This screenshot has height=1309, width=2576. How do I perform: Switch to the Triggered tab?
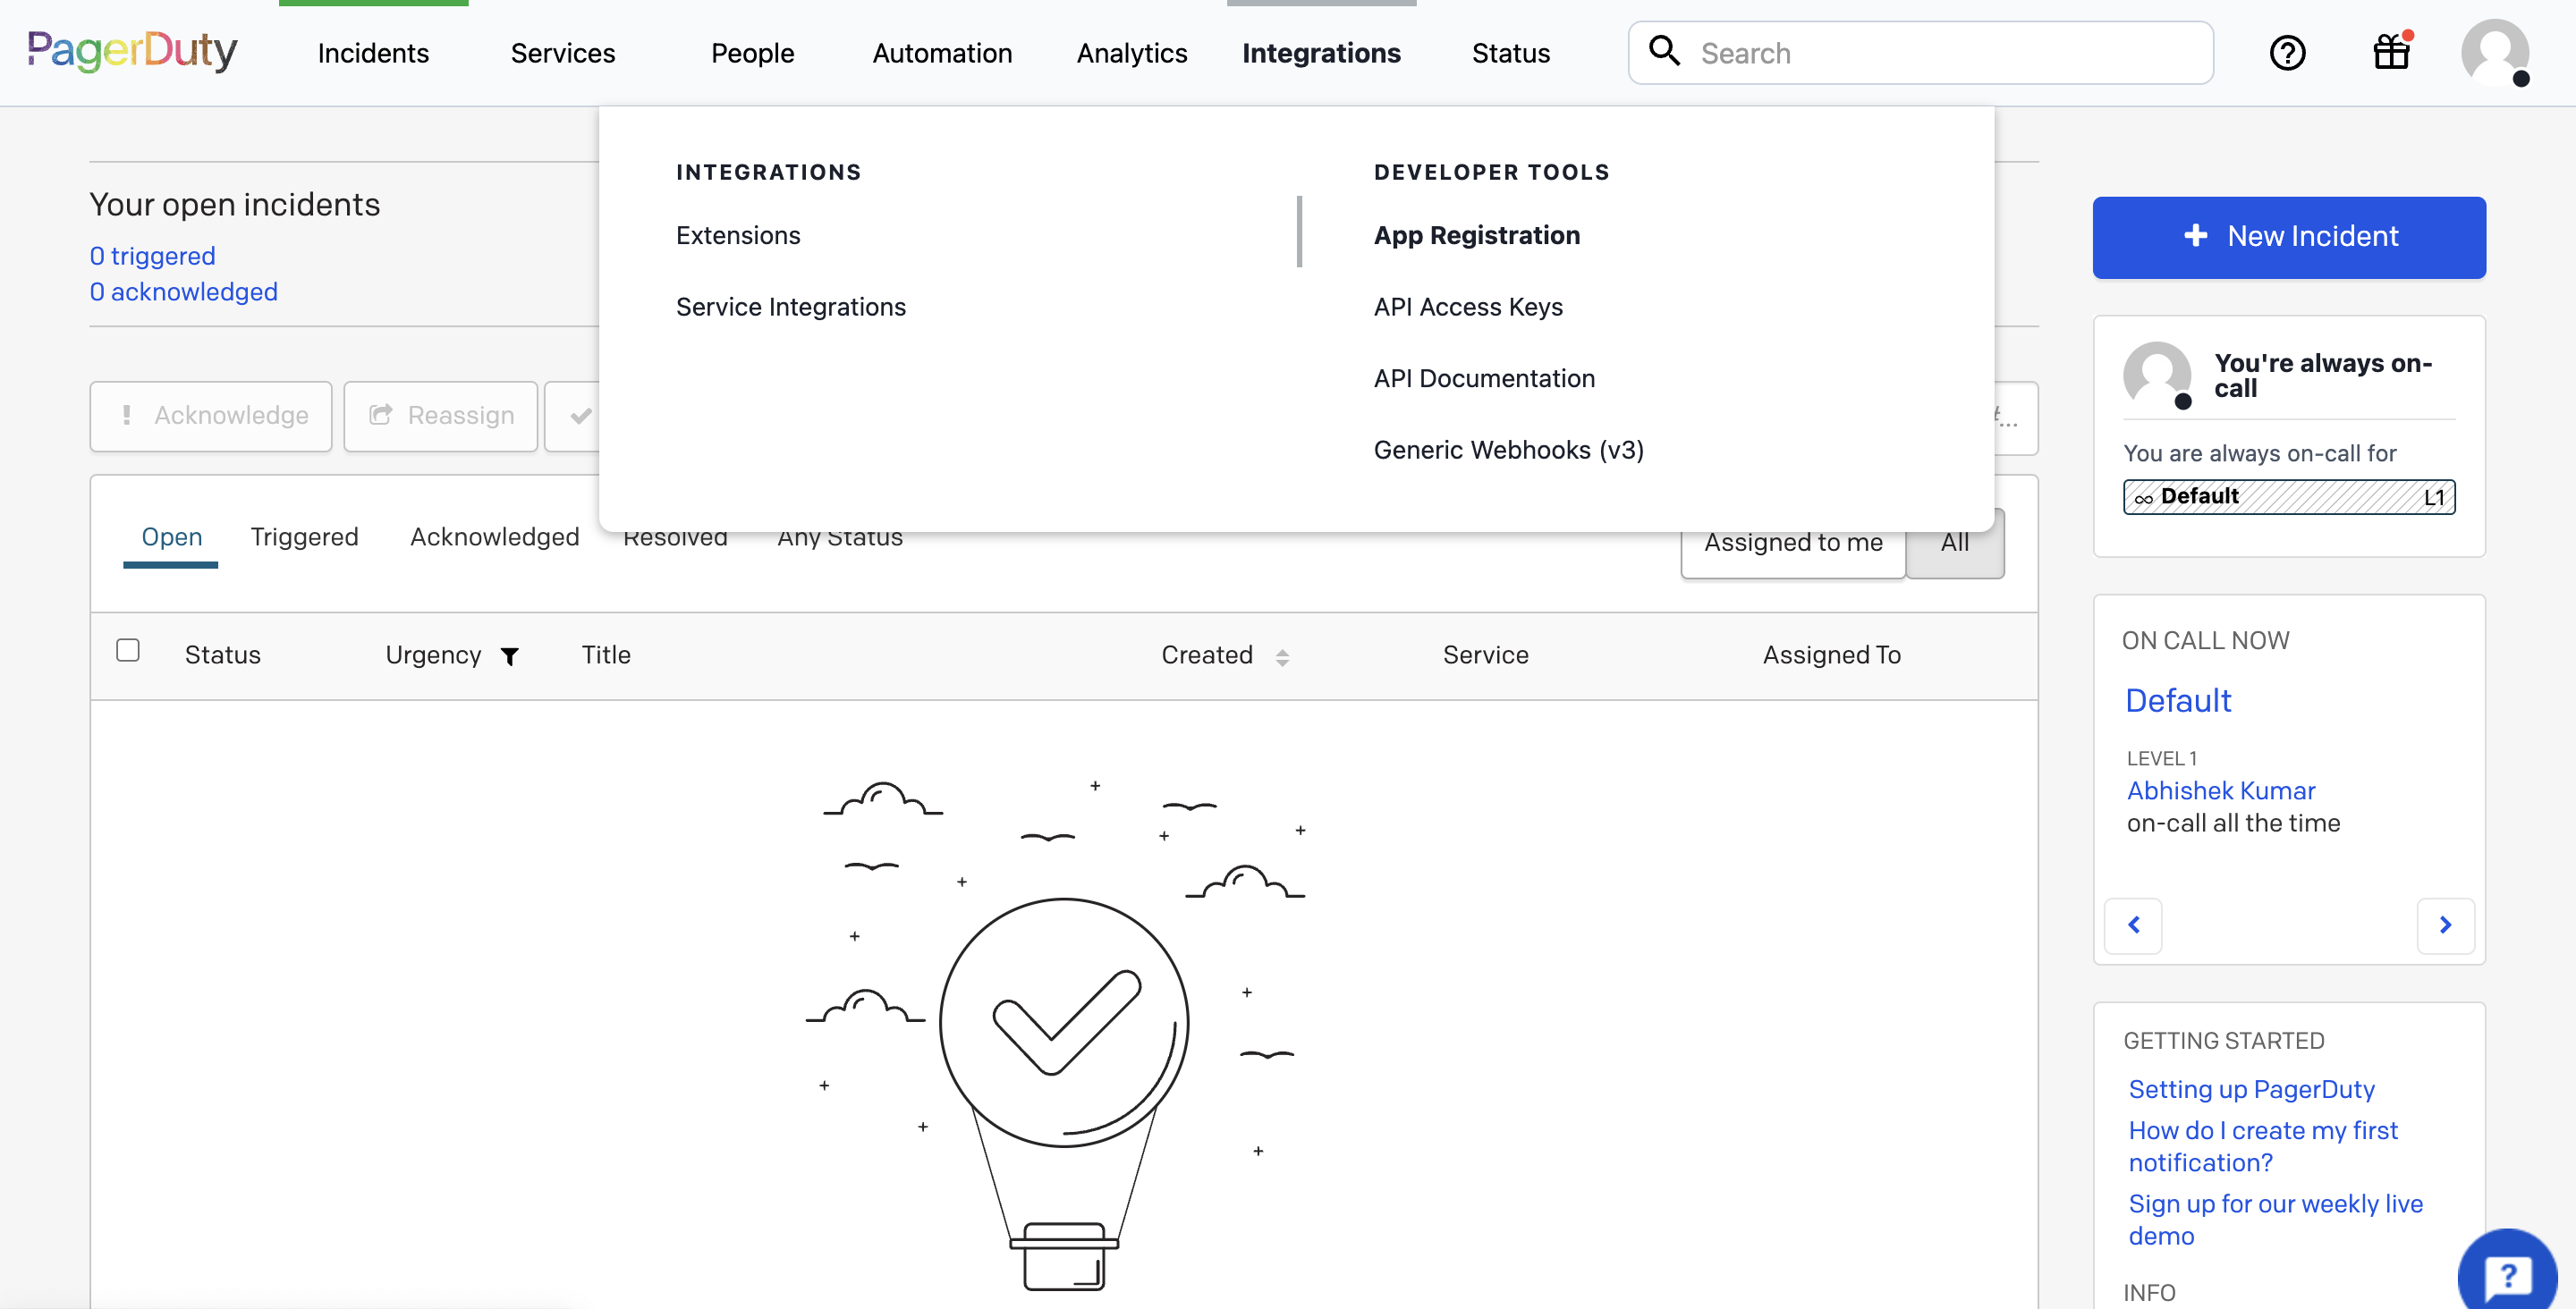pyautogui.click(x=304, y=537)
